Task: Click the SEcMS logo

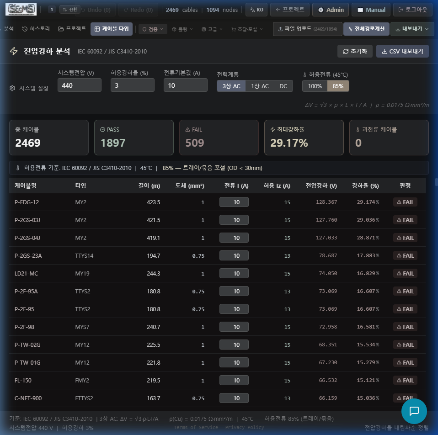Action: point(21,9)
